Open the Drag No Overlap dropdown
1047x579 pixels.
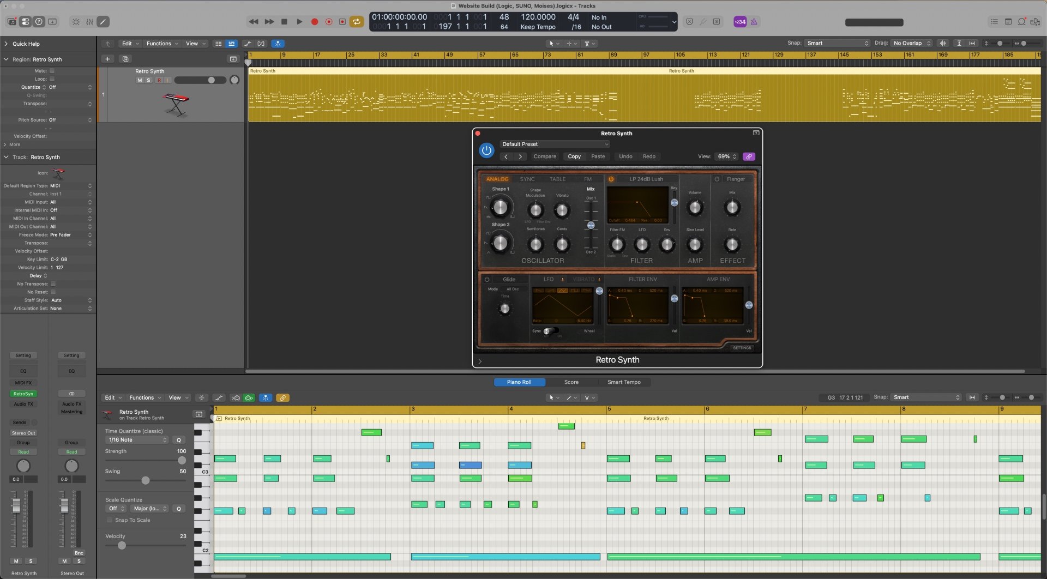(x=912, y=43)
